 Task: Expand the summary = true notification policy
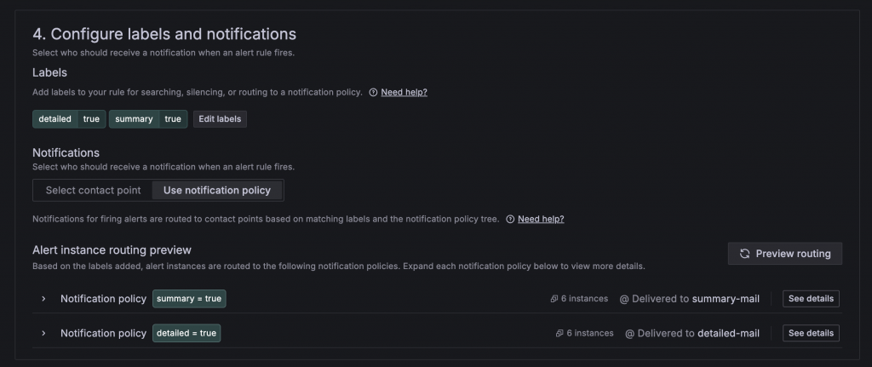(43, 299)
